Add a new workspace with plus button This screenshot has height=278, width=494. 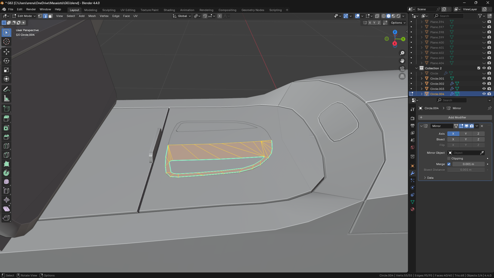[287, 10]
